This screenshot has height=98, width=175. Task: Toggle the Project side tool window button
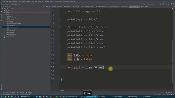coord(1,9)
